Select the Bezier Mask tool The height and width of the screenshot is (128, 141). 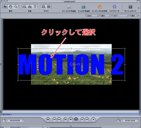click(49, 7)
